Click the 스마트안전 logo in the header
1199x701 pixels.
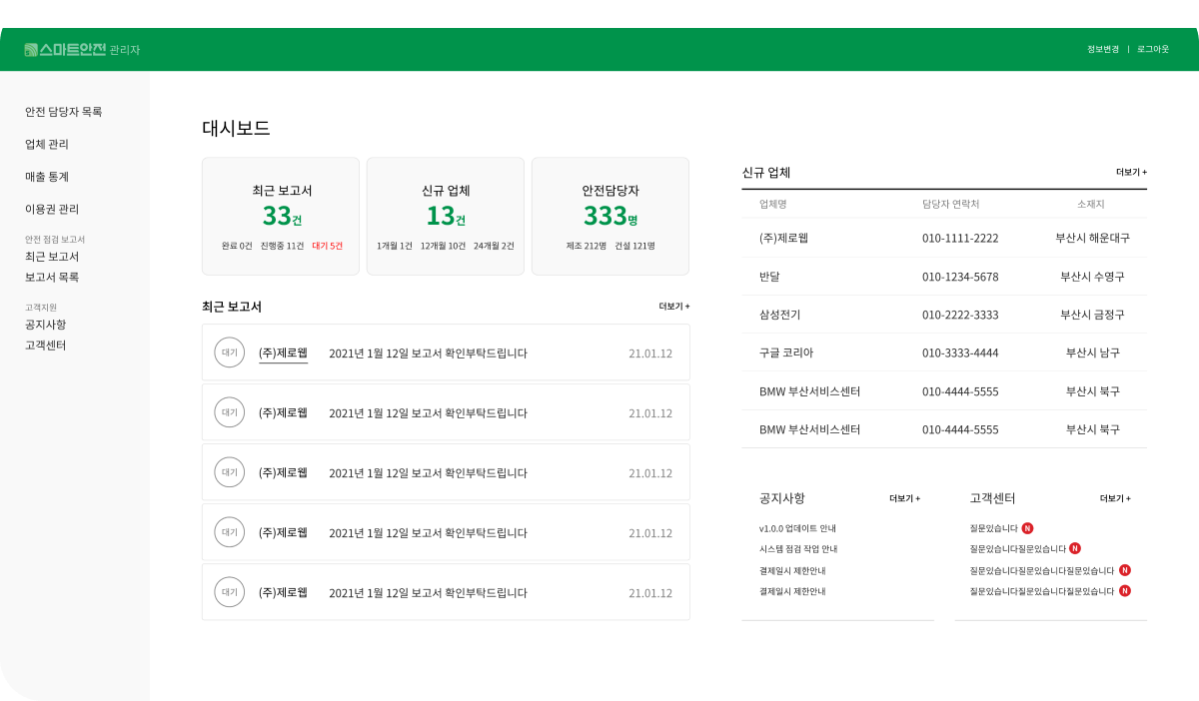[x=65, y=49]
